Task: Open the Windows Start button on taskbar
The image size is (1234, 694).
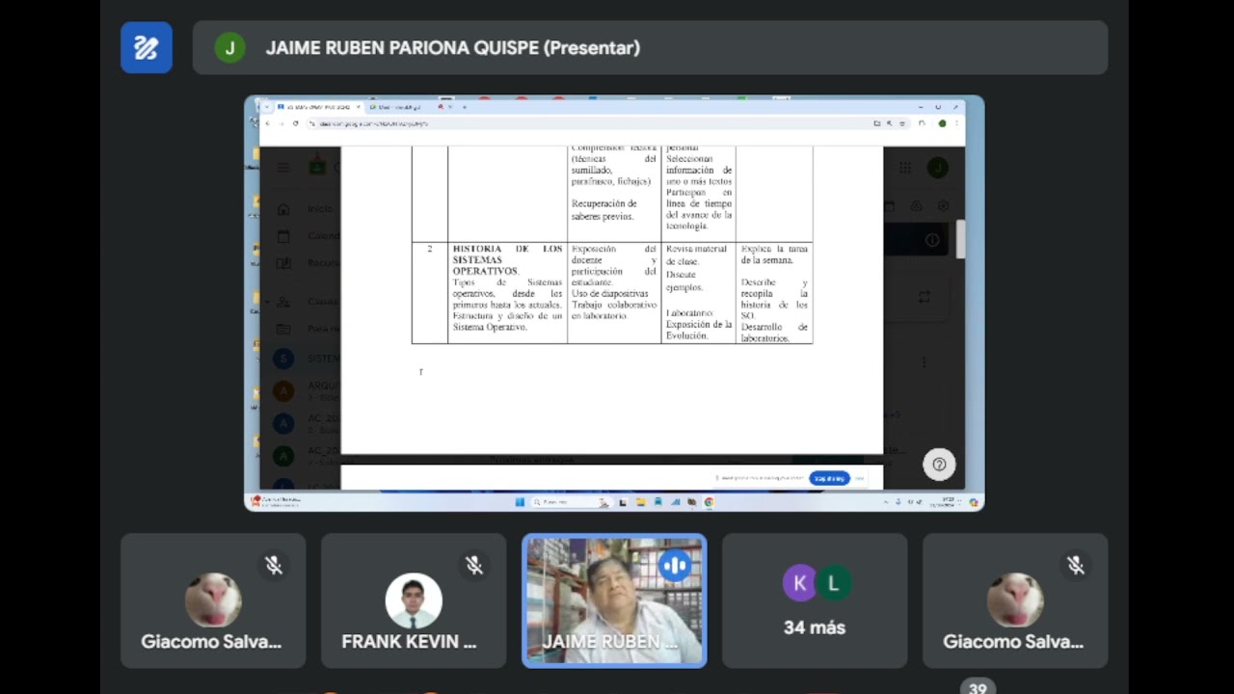Action: click(x=520, y=502)
